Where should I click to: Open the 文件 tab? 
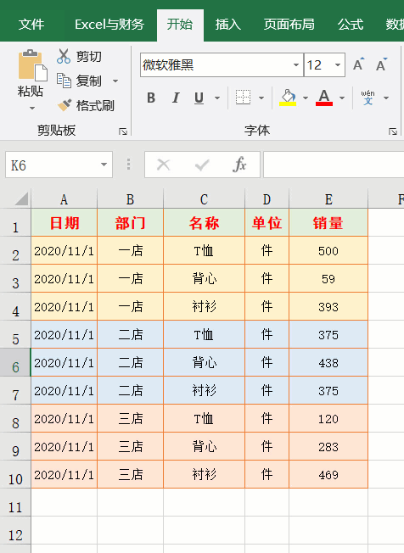[31, 25]
